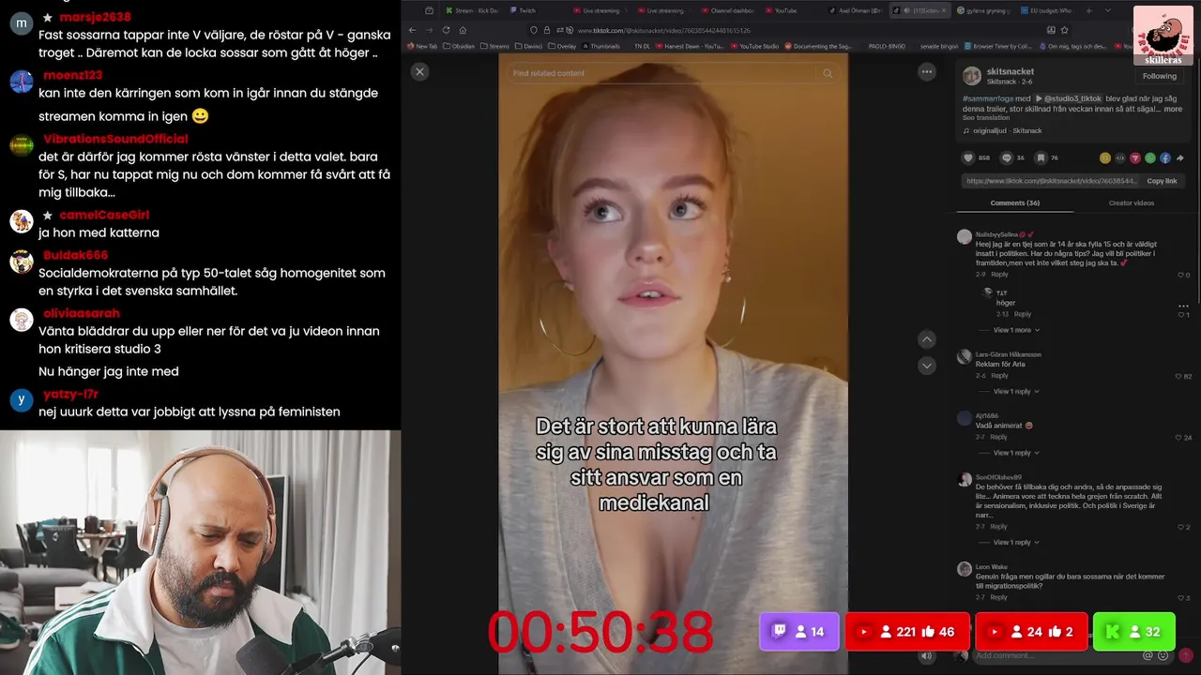Expand 'View 1 reply' under Ajr1686
The image size is (1201, 675).
[x=1016, y=453]
